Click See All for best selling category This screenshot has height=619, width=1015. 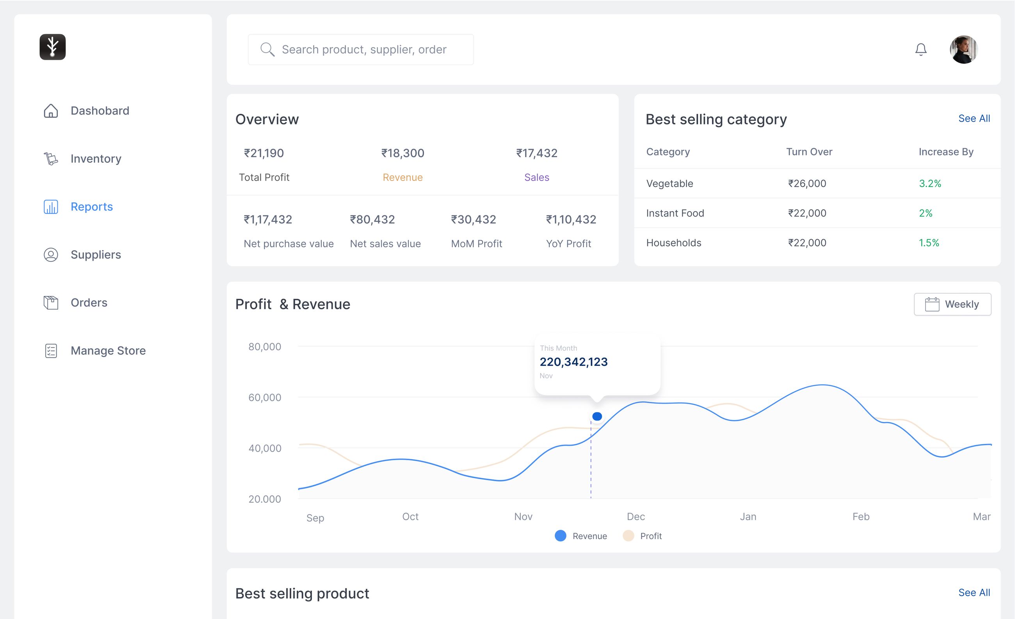(975, 119)
